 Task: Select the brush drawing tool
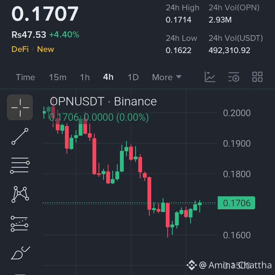(20, 252)
